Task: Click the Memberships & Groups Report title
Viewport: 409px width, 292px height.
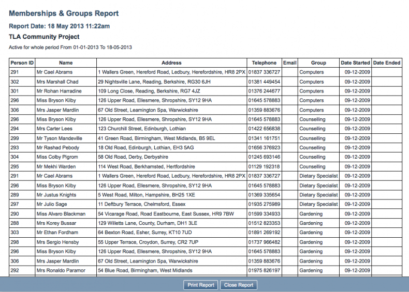Action: coord(64,13)
